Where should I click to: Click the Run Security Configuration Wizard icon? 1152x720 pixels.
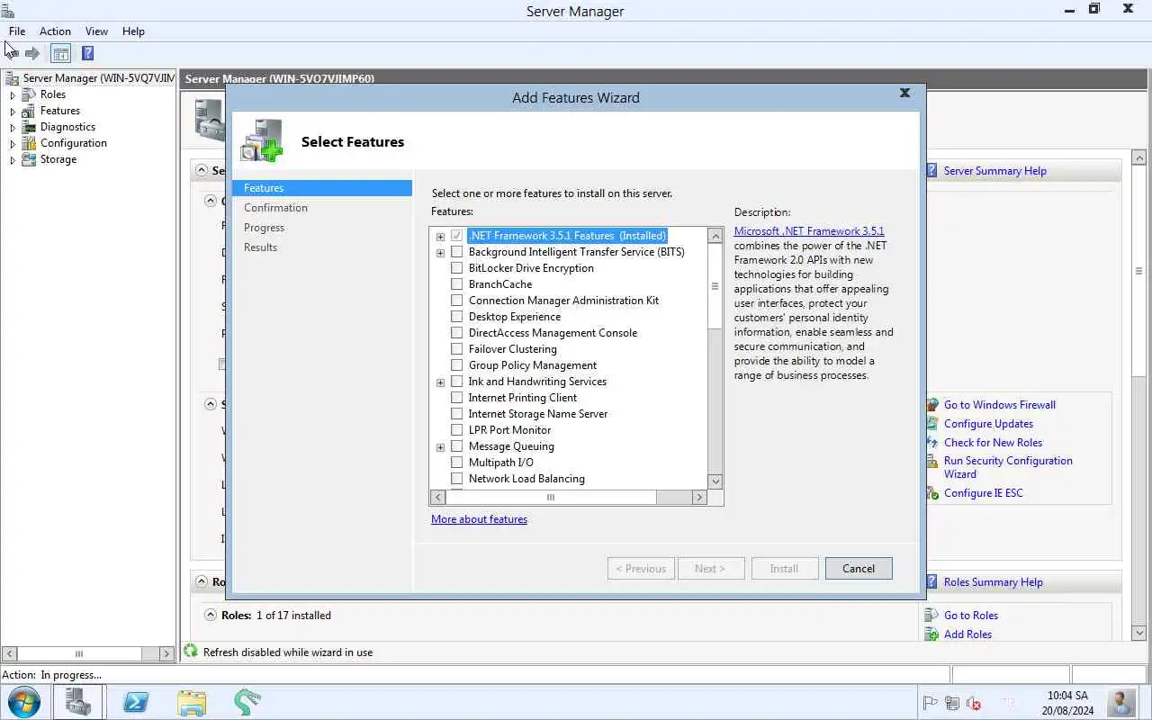(x=932, y=462)
